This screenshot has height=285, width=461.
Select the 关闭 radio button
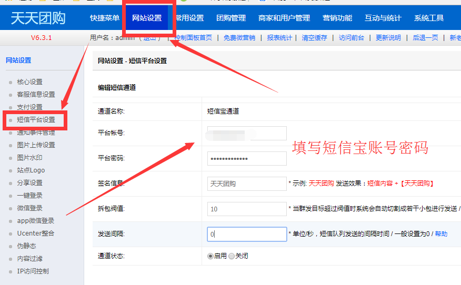232,256
